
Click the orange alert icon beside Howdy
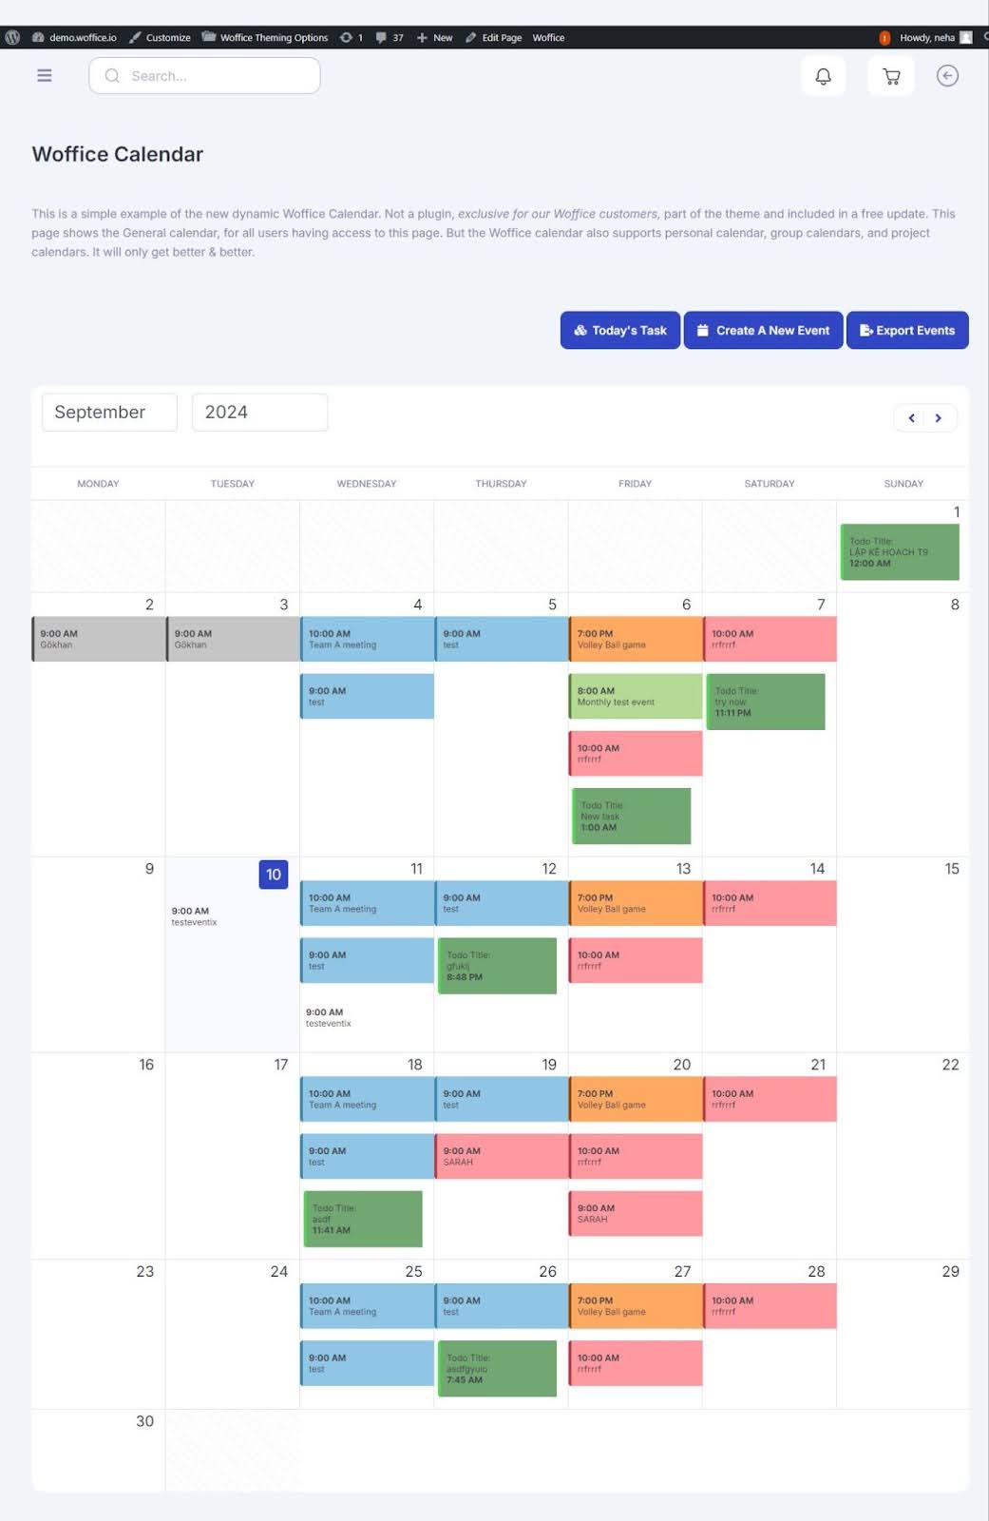884,38
